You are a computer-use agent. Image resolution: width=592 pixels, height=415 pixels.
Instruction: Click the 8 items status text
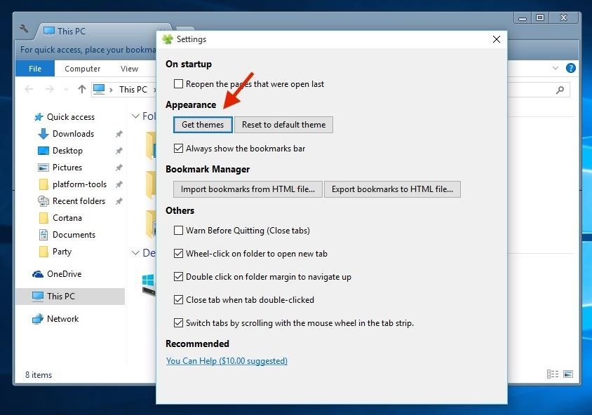(x=39, y=375)
